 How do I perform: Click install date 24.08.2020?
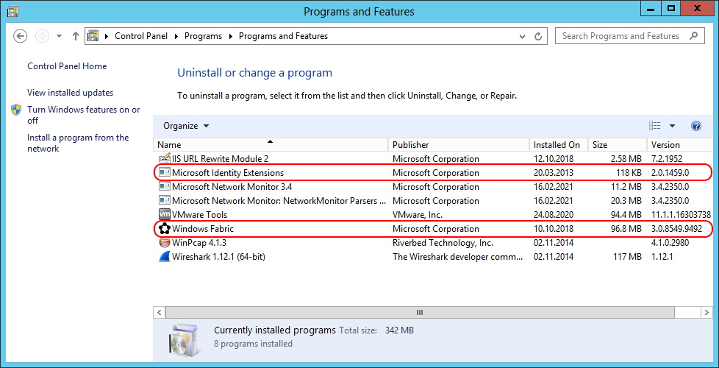[x=553, y=214]
